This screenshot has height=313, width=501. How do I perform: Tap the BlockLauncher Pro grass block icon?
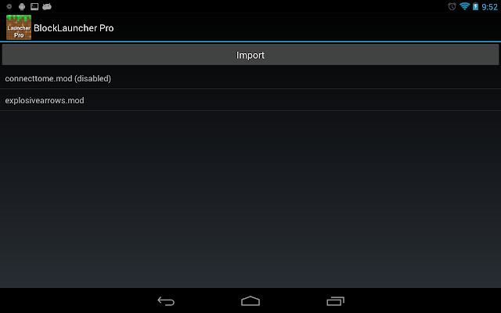tap(19, 27)
